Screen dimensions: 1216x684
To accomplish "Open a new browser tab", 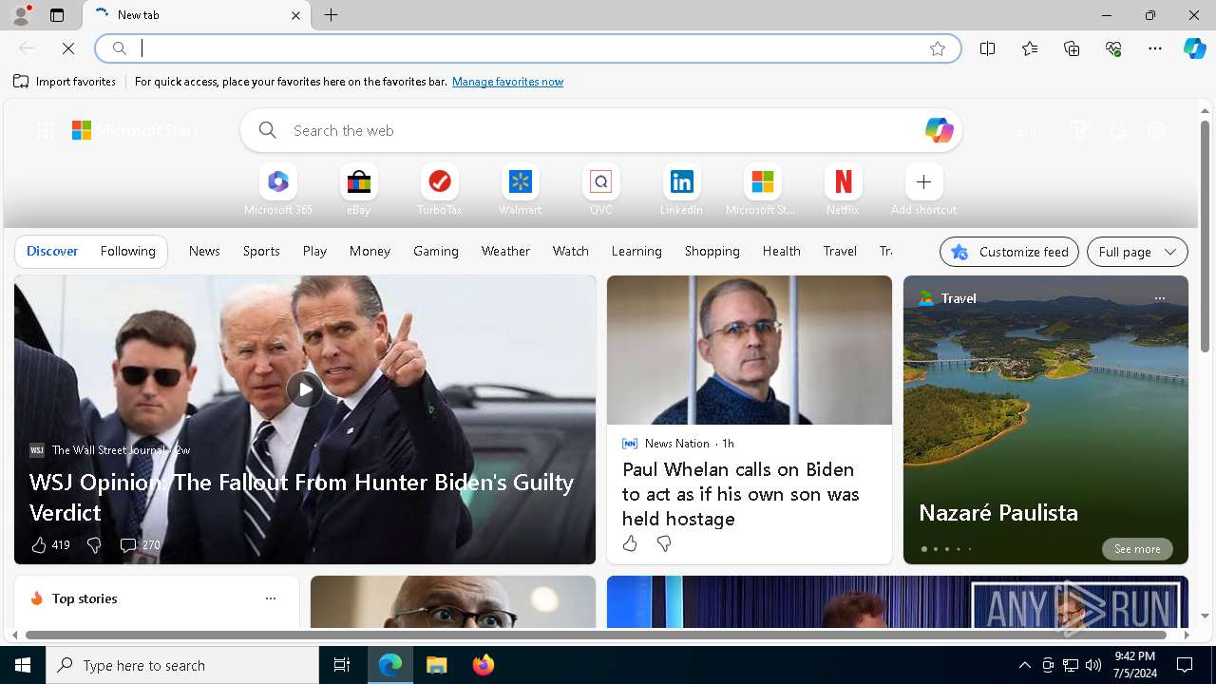I will coord(331,15).
